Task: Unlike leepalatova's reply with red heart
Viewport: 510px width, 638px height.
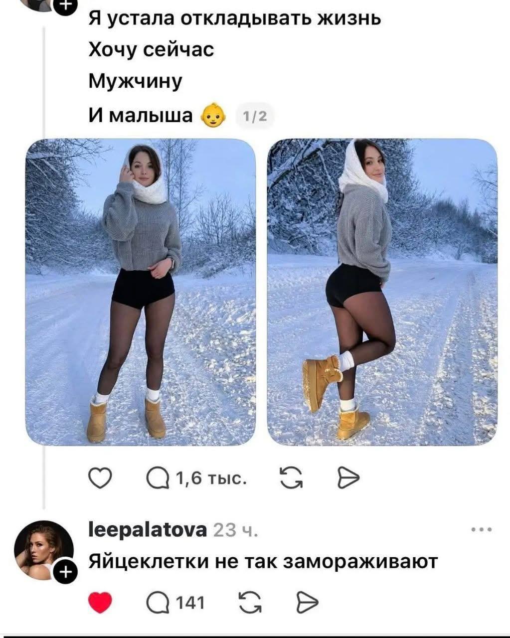Action: 100,603
